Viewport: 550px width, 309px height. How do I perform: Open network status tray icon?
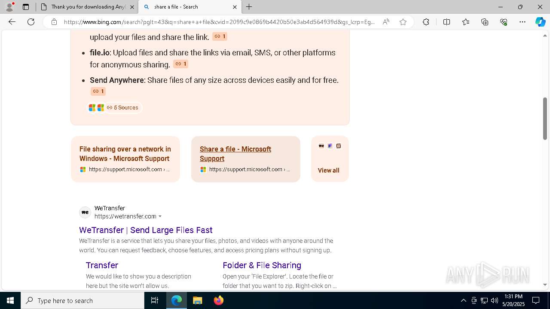click(x=484, y=300)
